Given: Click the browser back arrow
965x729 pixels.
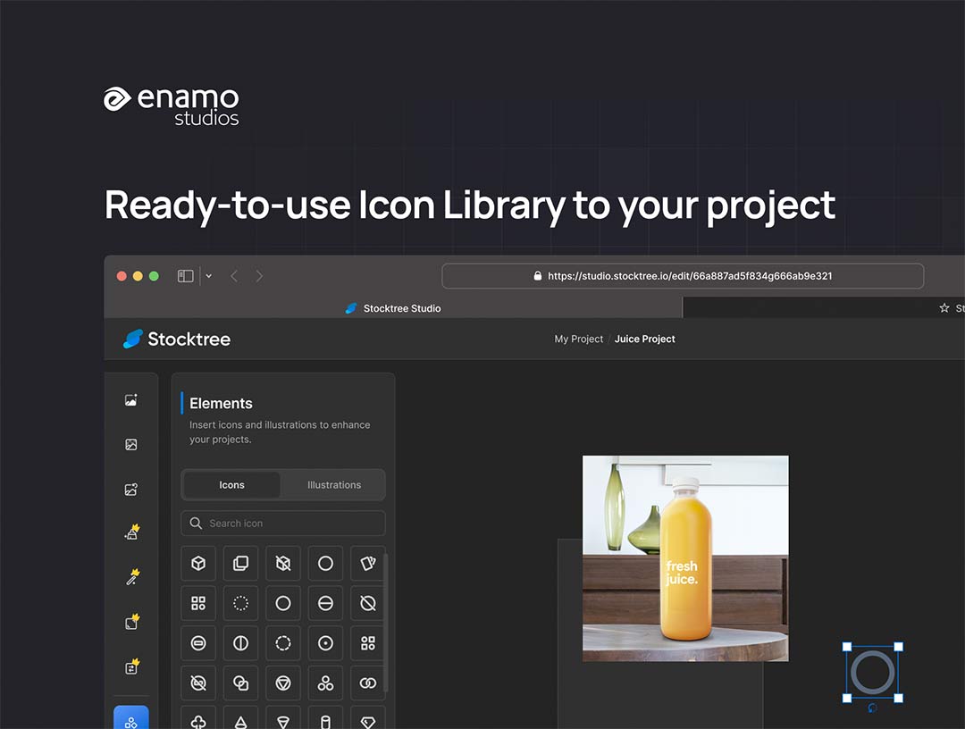Looking at the screenshot, I should (x=234, y=276).
